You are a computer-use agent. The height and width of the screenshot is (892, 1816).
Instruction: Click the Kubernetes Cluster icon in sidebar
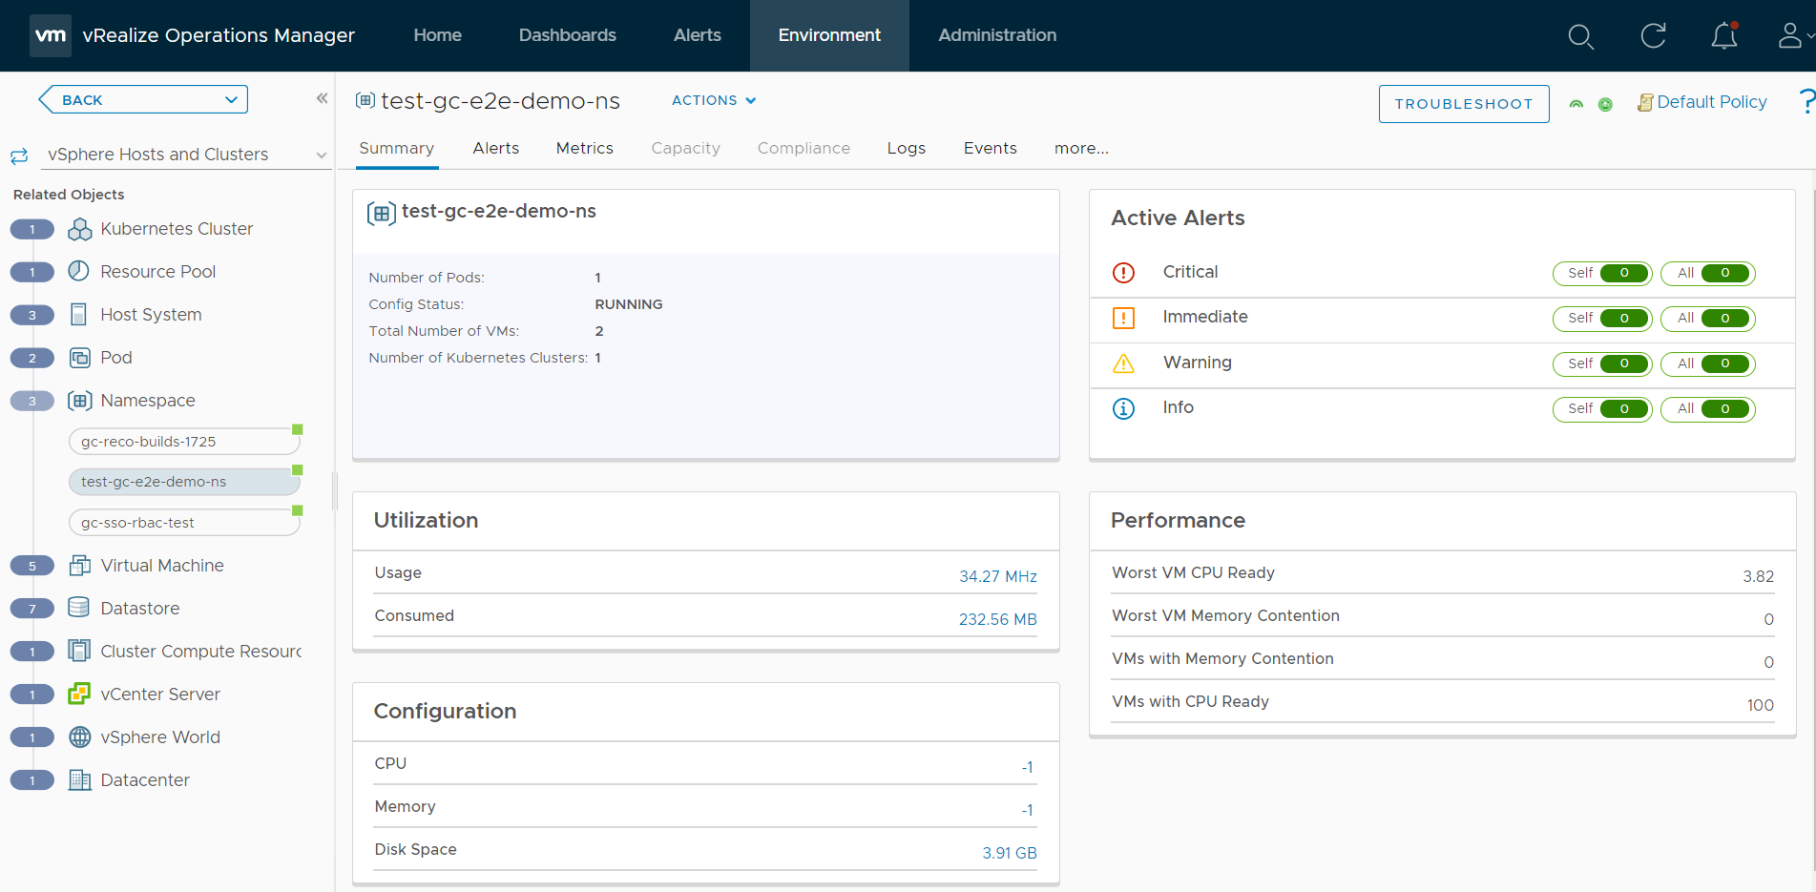[x=80, y=229]
